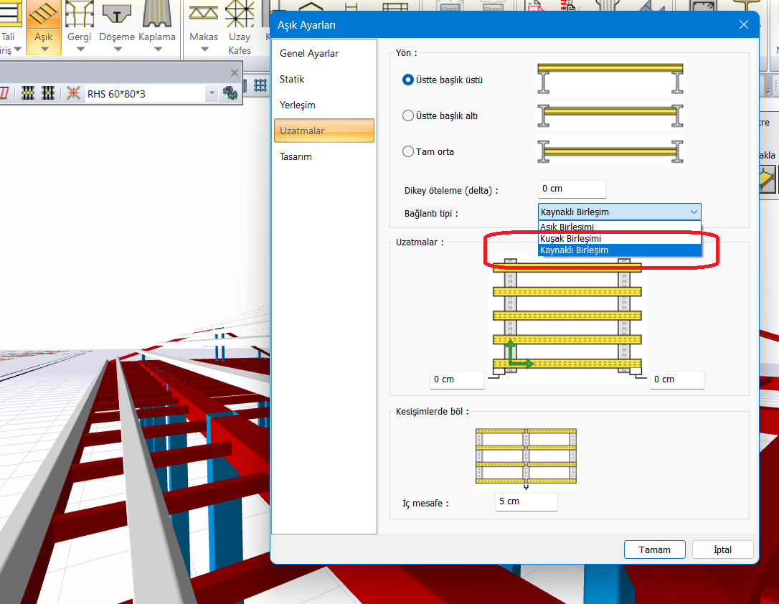Click the Tam orta beam illustration
The width and height of the screenshot is (779, 604).
[x=610, y=151]
